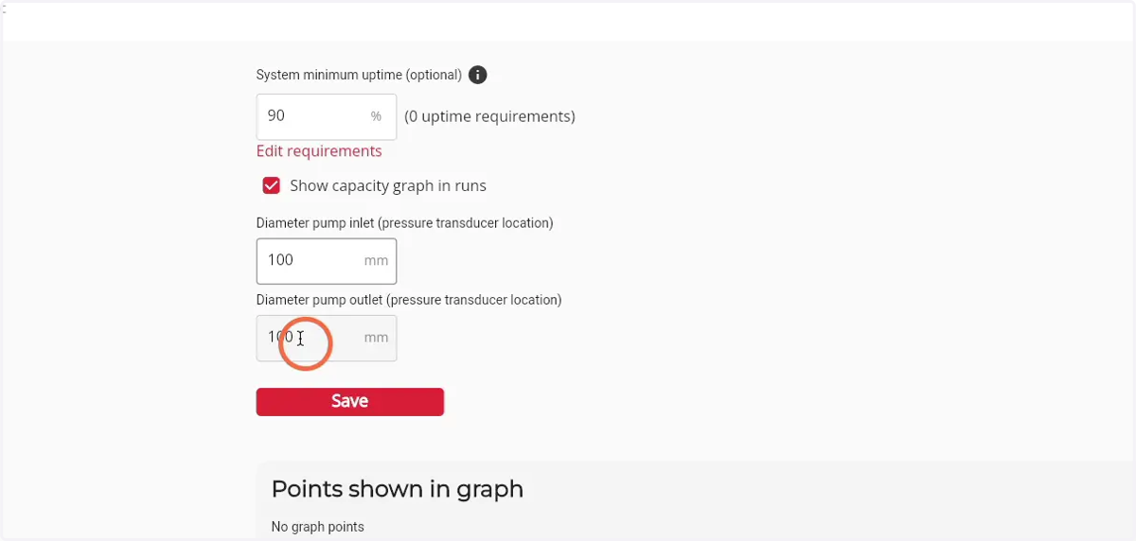This screenshot has height=541, width=1136.
Task: Click the info icon beside System minimum uptime
Action: (478, 75)
